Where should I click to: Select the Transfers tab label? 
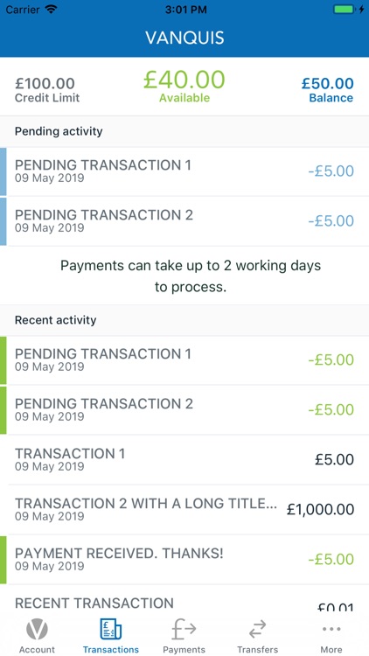[x=258, y=650]
